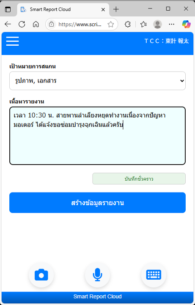Tap the camera icon button
The height and width of the screenshot is (305, 195).
(41, 275)
